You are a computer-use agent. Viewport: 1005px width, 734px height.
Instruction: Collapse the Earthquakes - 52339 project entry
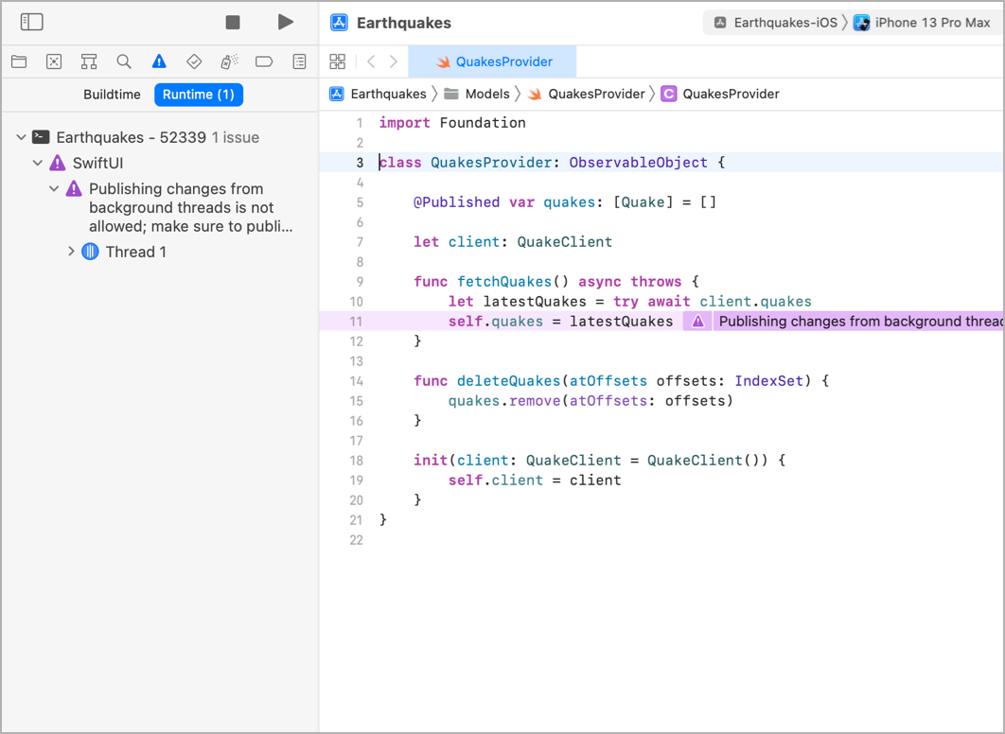(21, 136)
